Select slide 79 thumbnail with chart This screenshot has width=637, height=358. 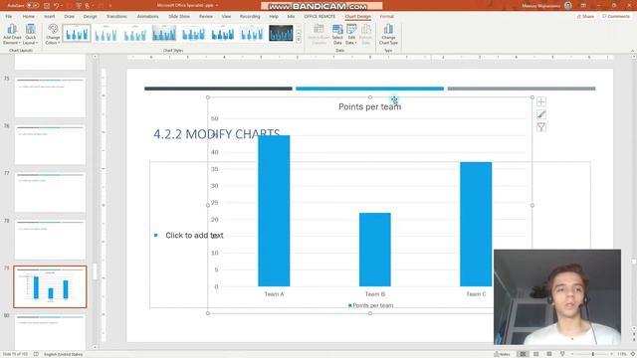tap(50, 287)
